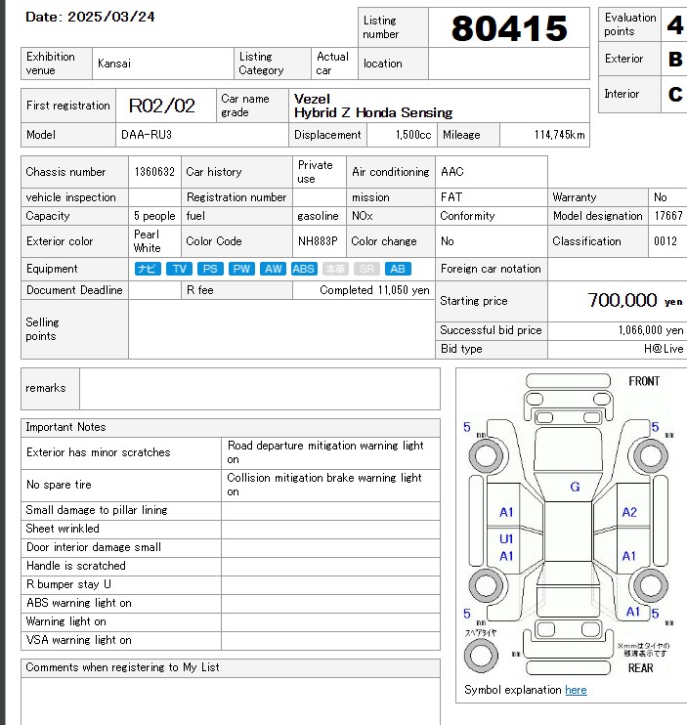Open the Symbol explanation 'here' link
Screen dimensions: 687x725
point(576,690)
